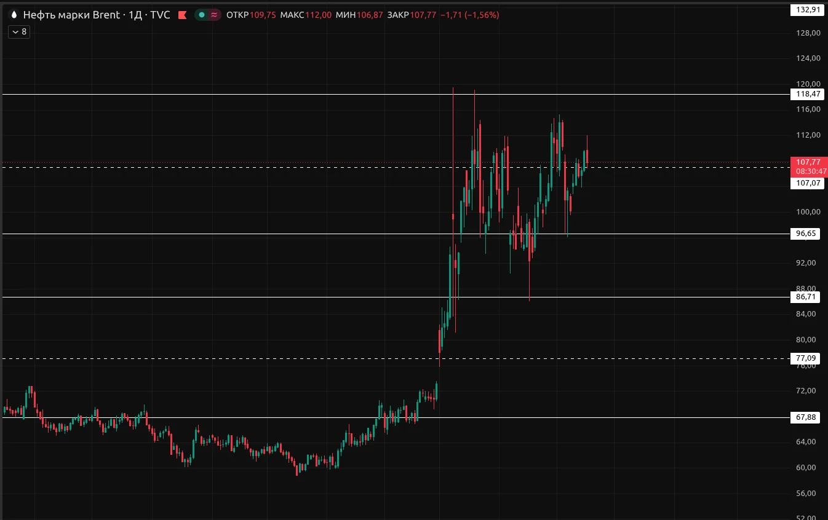The image size is (828, 520).
Task: Click the МИН low value 106,87
Action: tap(370, 15)
